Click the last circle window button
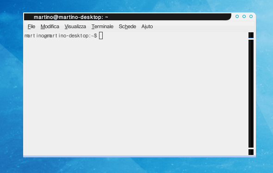Viewport: 273px width, 173px height. [251, 16]
